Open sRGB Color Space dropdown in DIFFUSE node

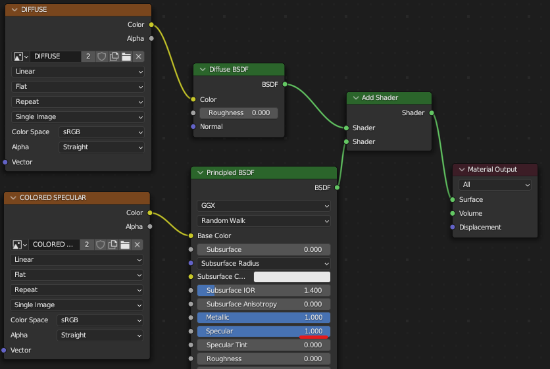[x=102, y=132]
